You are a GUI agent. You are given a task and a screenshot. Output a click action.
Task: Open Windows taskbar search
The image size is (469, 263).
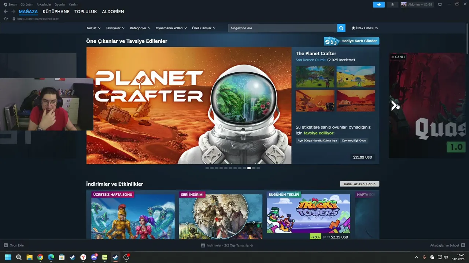click(x=19, y=257)
